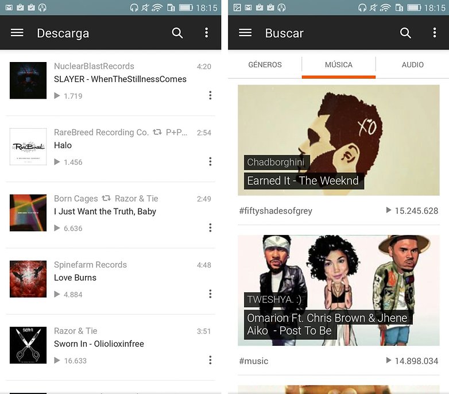
Task: Open hamburger menu on Buscar screen
Action: [245, 33]
